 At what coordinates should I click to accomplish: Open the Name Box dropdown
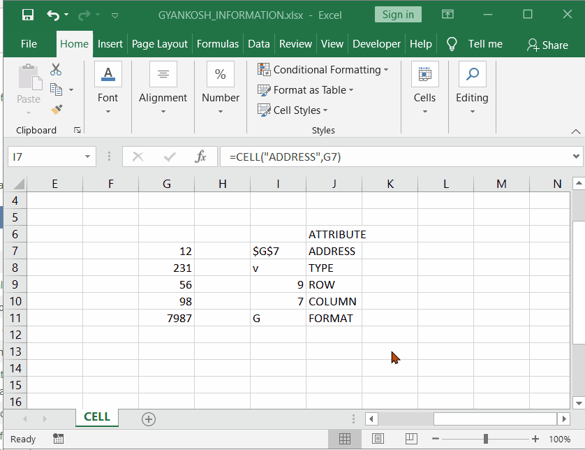[87, 157]
